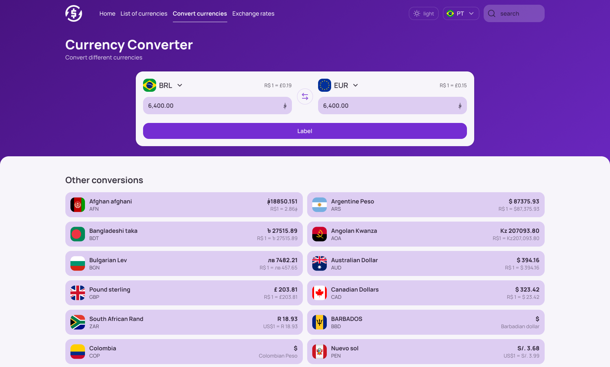Open the BRL currency dropdown

click(179, 85)
